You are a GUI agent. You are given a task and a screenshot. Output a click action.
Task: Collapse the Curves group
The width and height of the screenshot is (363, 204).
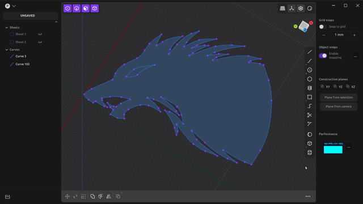click(6, 50)
